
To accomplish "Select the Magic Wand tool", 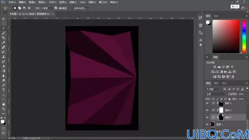I will (x=4, y=33).
